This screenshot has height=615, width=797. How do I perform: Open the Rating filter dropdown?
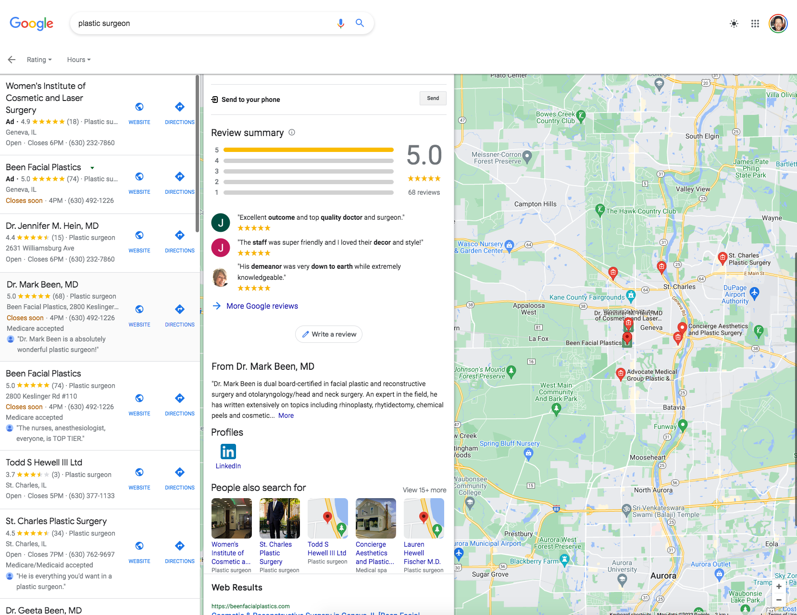39,60
